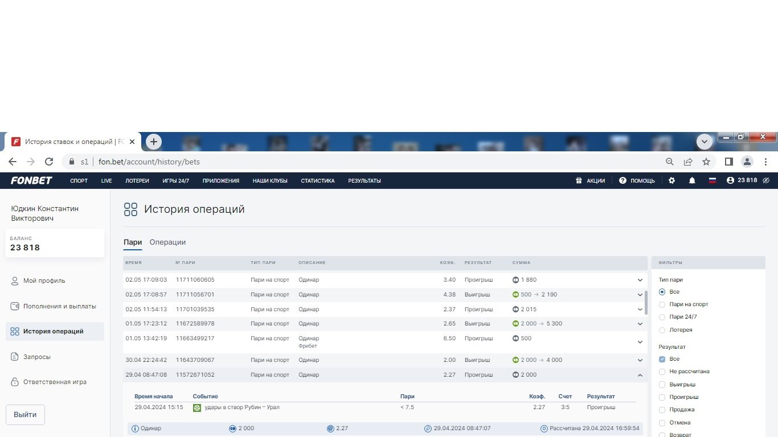Select the 'Пари на спорт' radio filter

(662, 304)
